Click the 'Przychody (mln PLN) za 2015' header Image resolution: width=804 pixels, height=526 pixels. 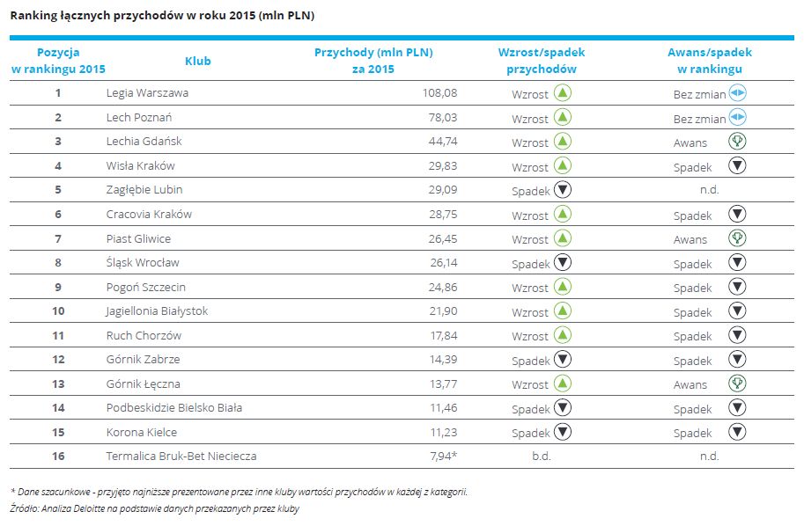point(373,61)
